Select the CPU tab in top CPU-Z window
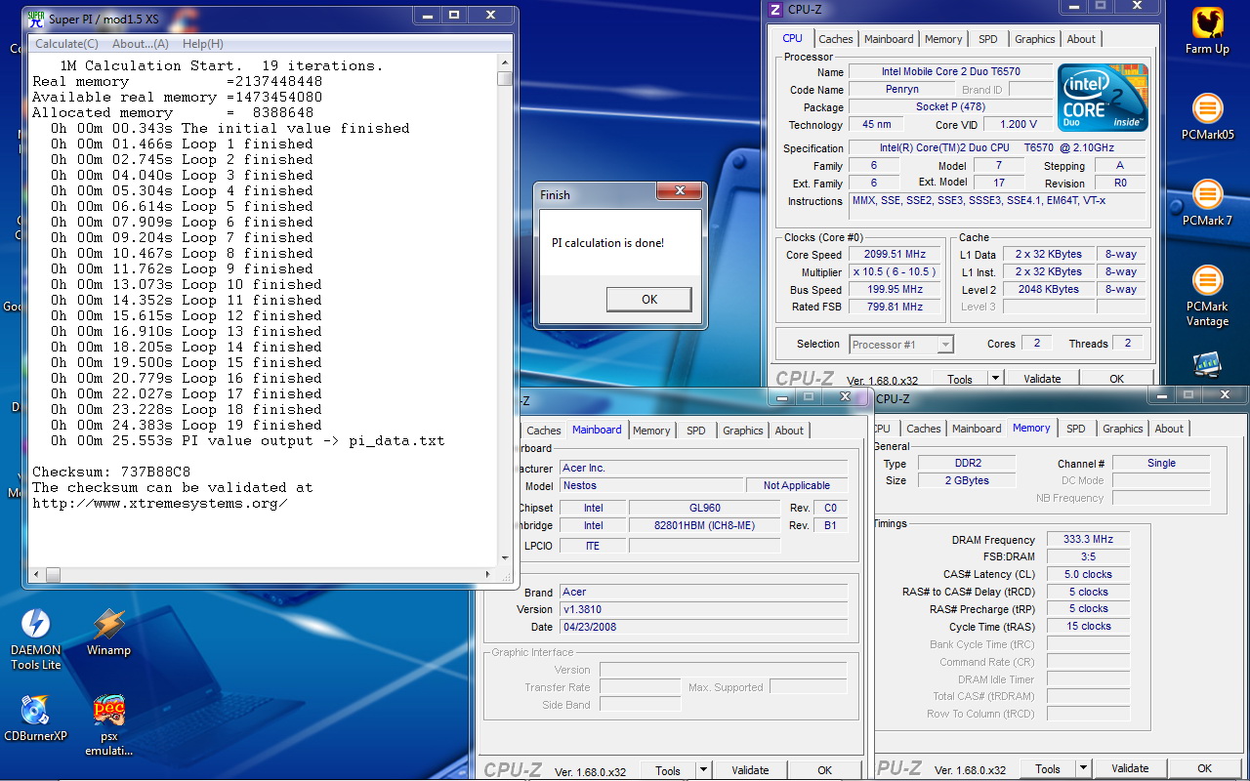 [x=793, y=38]
